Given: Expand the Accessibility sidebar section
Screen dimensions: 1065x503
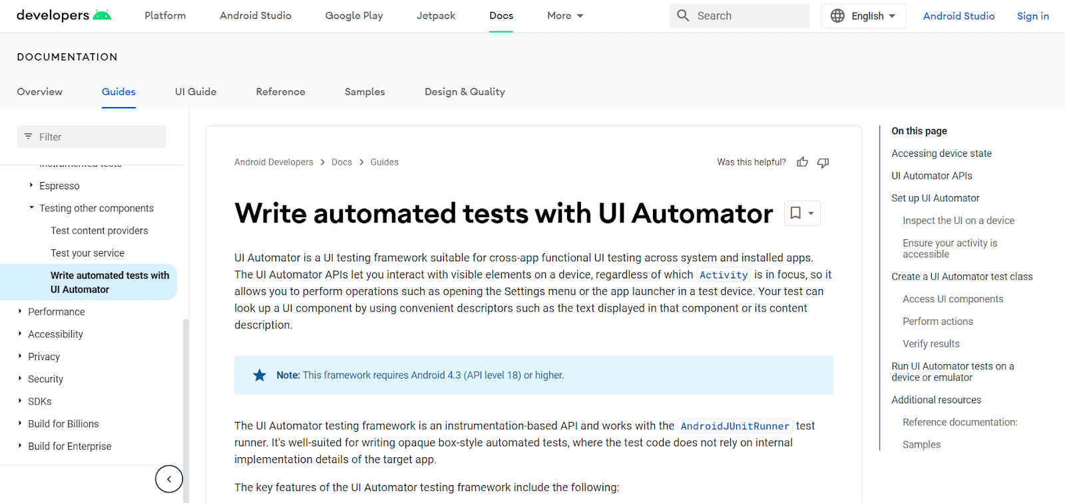Looking at the screenshot, I should tap(20, 334).
